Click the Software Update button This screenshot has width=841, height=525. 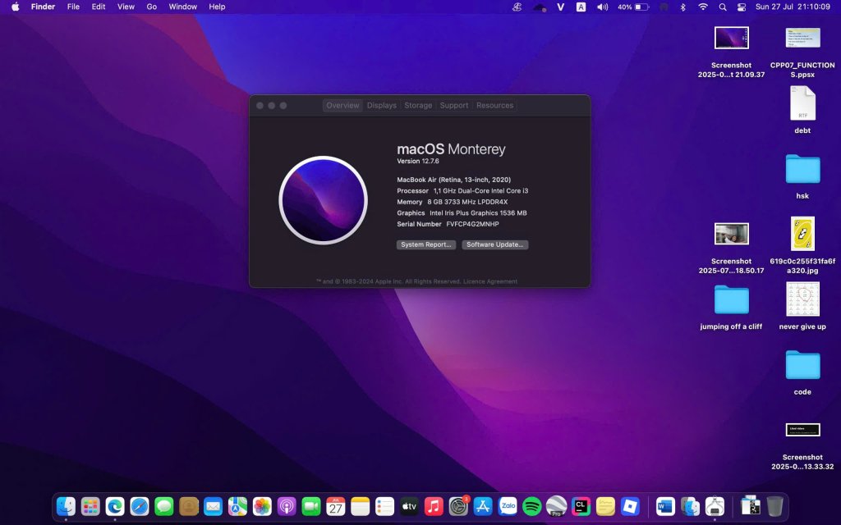(x=494, y=244)
